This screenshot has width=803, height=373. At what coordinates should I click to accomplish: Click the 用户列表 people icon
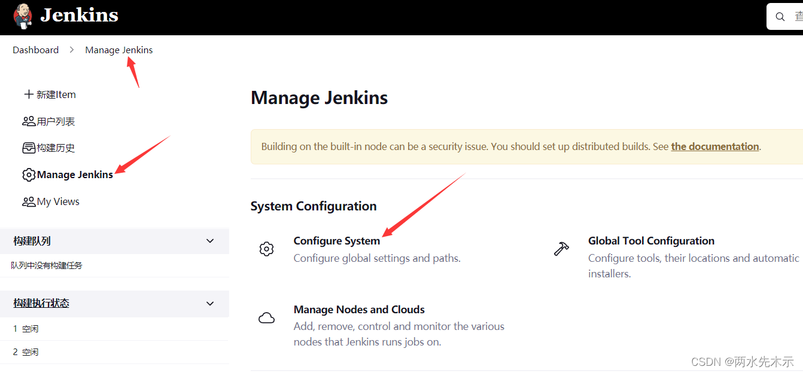click(28, 121)
